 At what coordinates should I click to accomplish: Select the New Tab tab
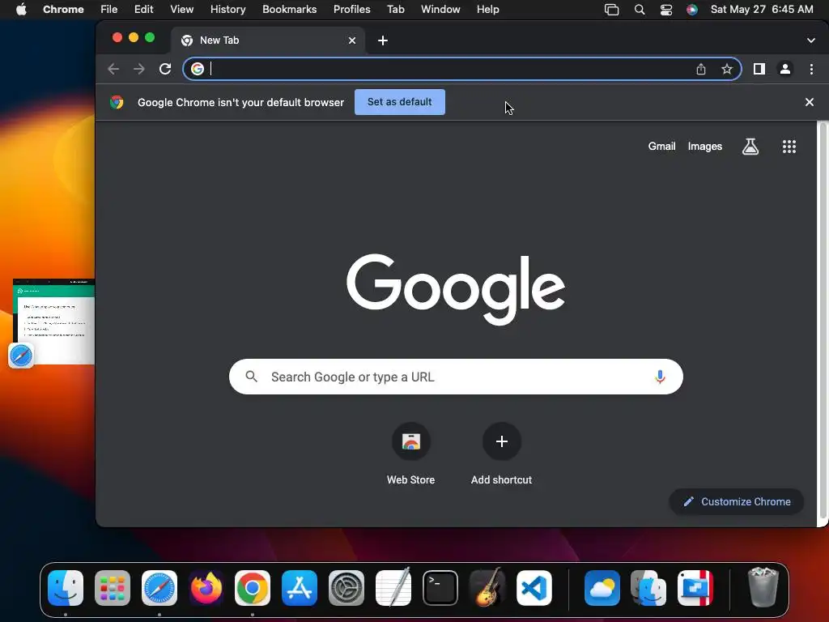(267, 40)
